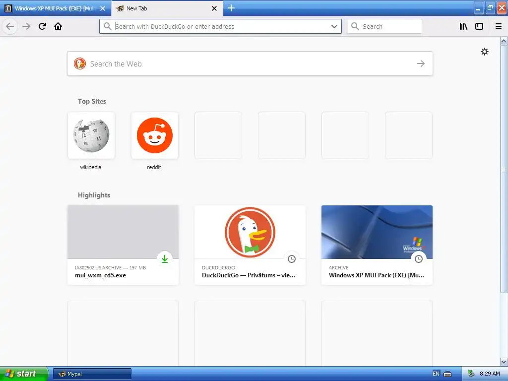Click the magnifier in the address bar
Image resolution: width=508 pixels, height=381 pixels.
pos(108,26)
